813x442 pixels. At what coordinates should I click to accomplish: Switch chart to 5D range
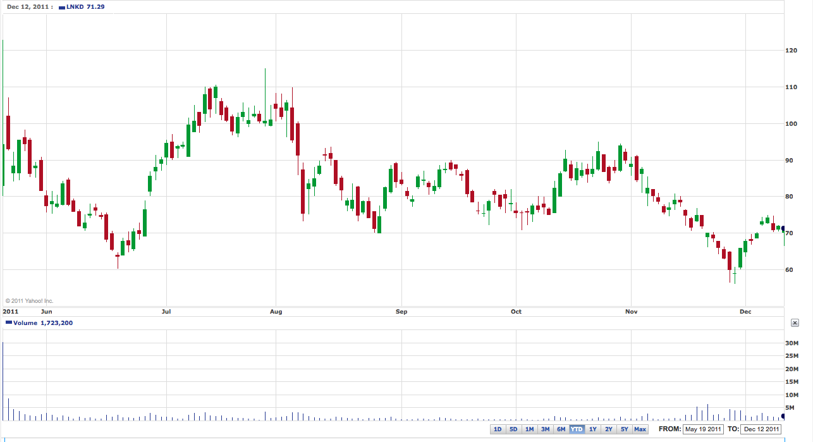tap(513, 429)
